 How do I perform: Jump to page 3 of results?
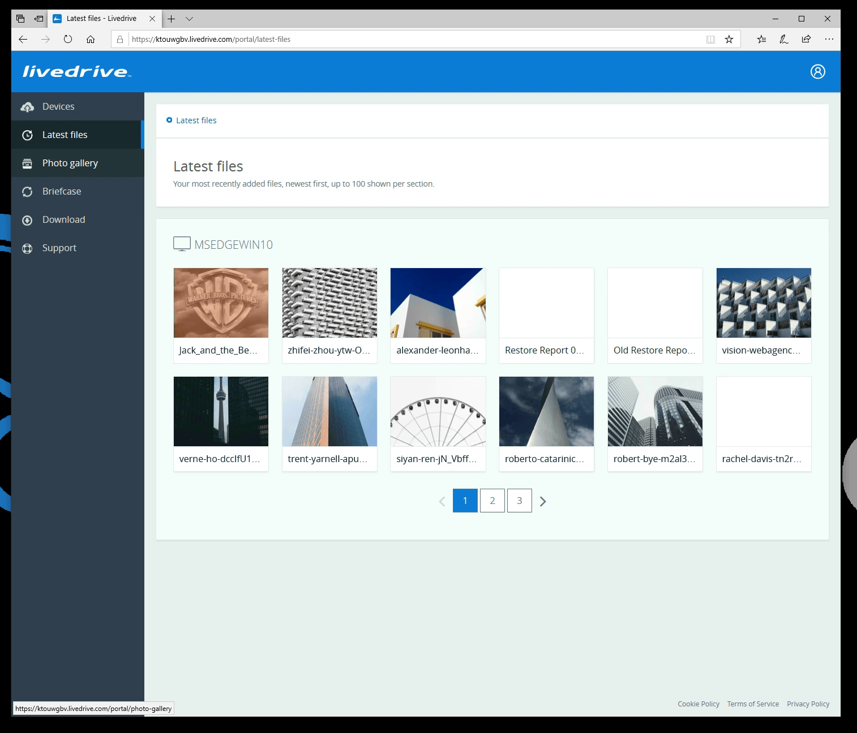pyautogui.click(x=519, y=501)
